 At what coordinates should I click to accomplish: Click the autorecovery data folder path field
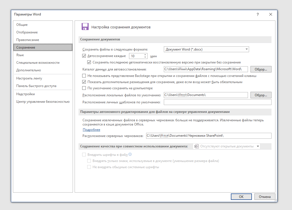click(x=206, y=69)
